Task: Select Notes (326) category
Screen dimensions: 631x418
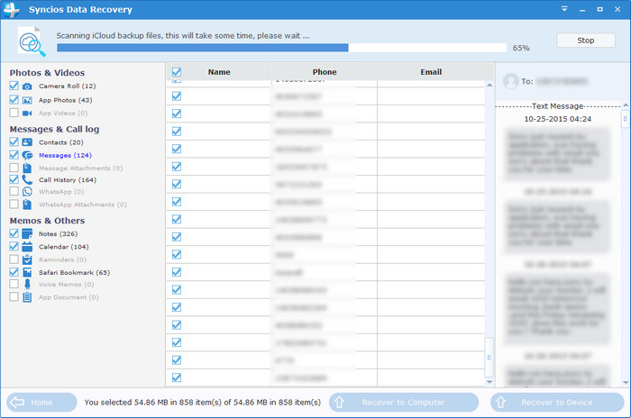Action: 58,233
